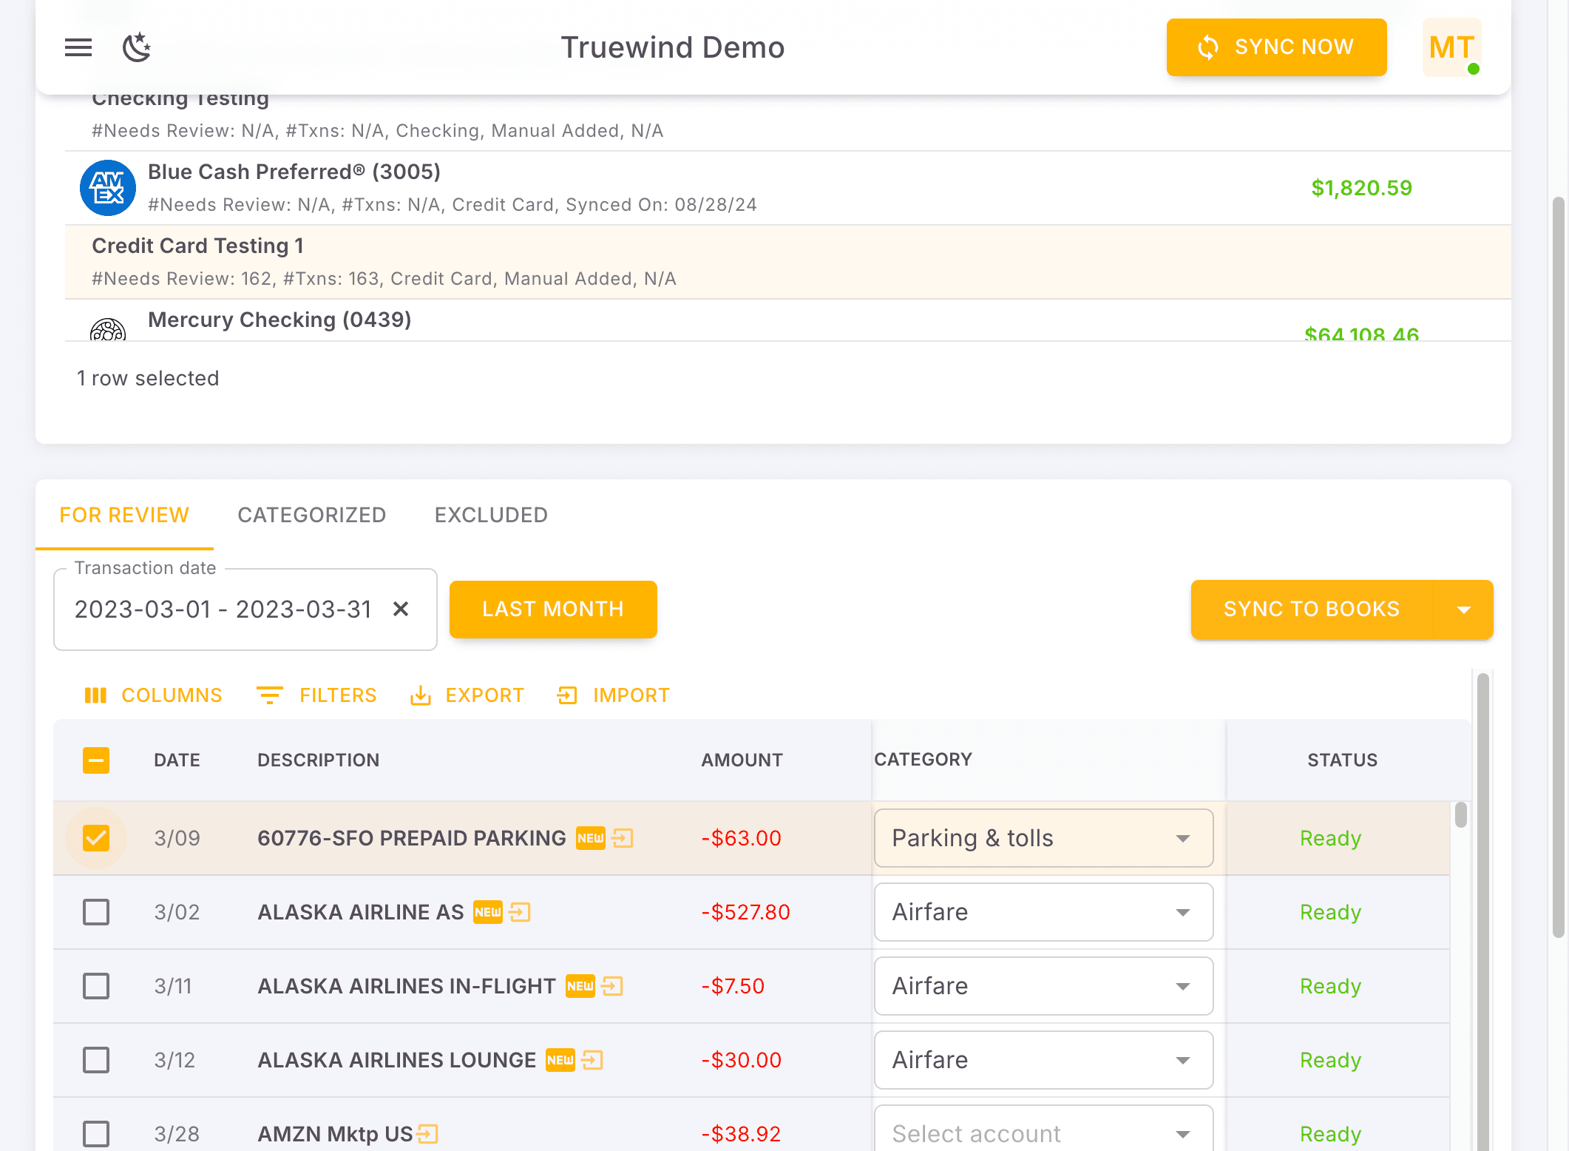Open the Columns configuration panel

pyautogui.click(x=152, y=695)
